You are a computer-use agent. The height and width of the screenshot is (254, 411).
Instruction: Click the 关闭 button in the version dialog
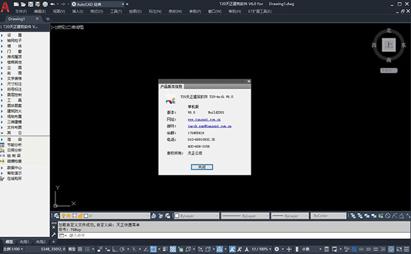[x=202, y=167]
